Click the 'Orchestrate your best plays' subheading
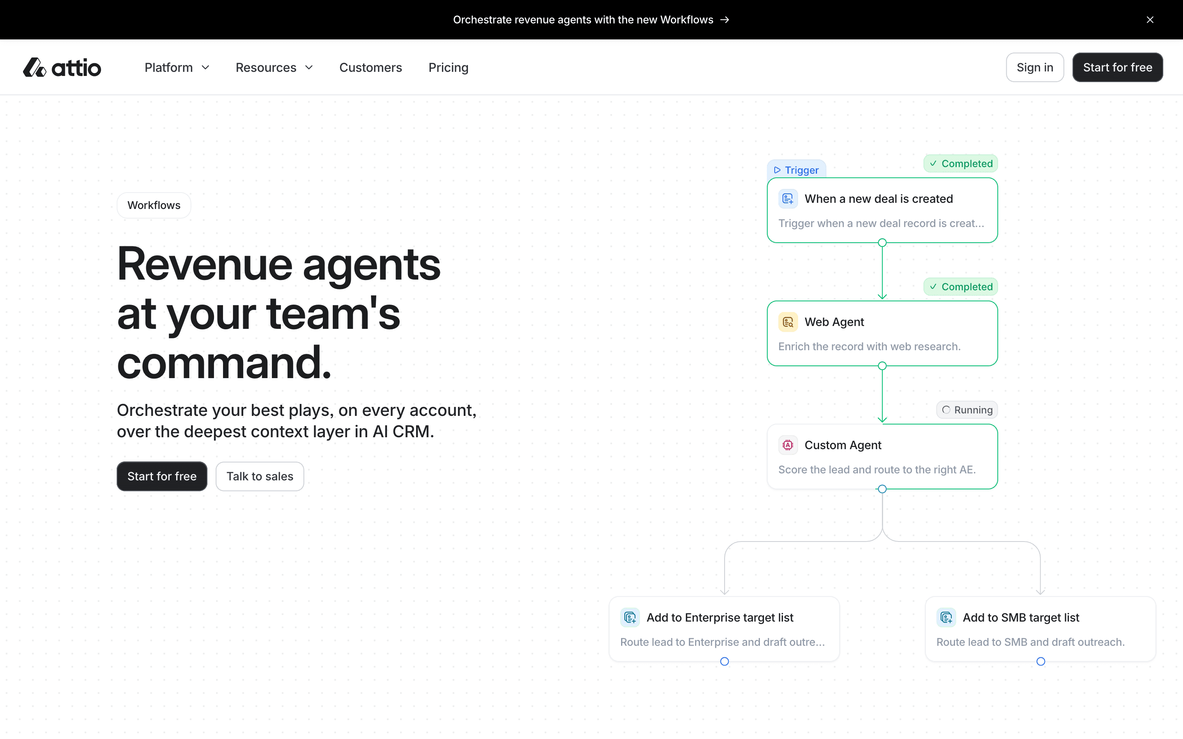Image resolution: width=1183 pixels, height=739 pixels. [297, 421]
